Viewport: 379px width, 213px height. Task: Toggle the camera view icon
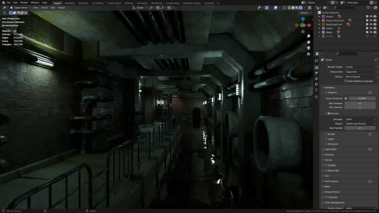(x=309, y=48)
